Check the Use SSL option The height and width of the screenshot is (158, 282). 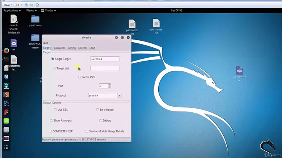click(55, 110)
